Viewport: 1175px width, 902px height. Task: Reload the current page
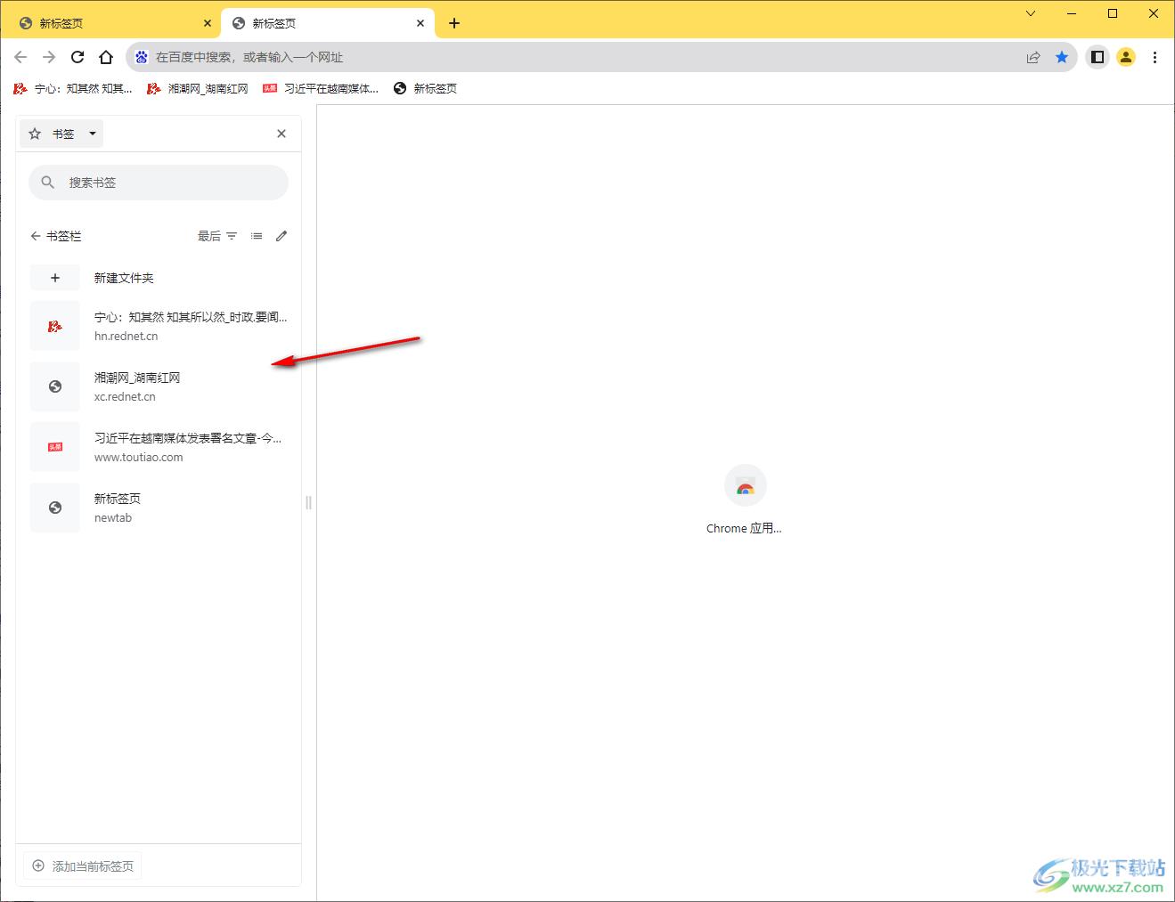78,57
